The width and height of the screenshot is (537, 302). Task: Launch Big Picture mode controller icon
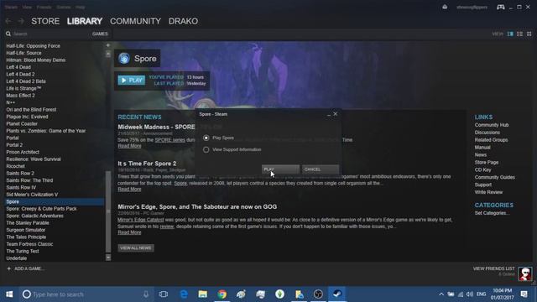(500, 7)
